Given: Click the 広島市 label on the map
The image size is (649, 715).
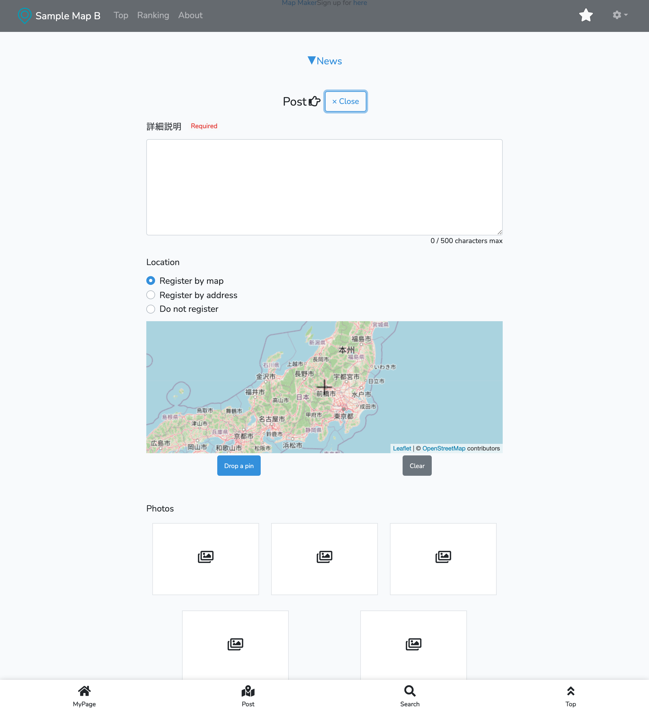Looking at the screenshot, I should [x=160, y=443].
